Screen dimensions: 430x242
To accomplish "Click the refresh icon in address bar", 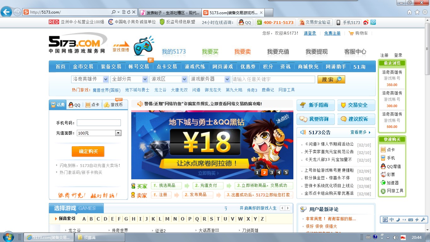I will click(x=129, y=12).
